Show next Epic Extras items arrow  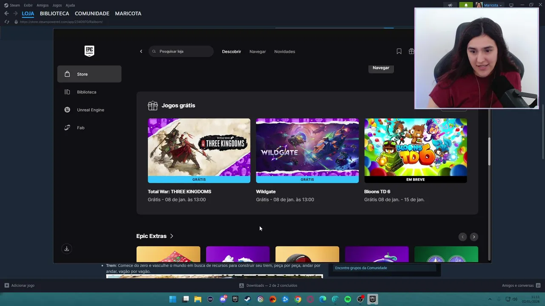click(474, 237)
